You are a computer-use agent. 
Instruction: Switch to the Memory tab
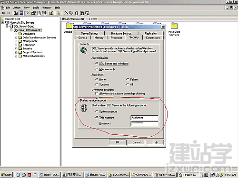pos(99,37)
